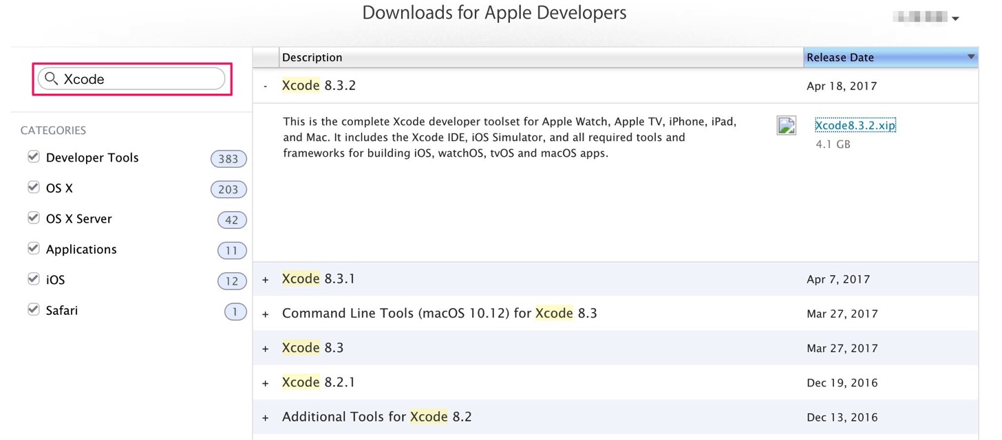Download the Xcode8.3.2.xip link
This screenshot has width=1002, height=440.
(855, 125)
